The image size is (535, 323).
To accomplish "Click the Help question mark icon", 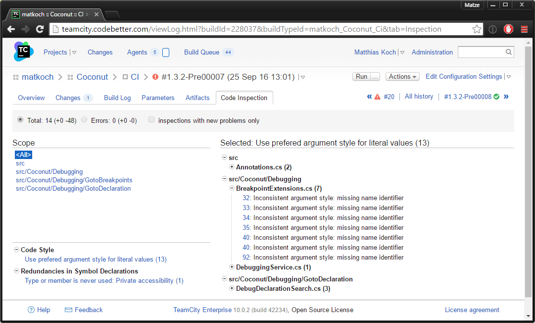I will [31, 310].
